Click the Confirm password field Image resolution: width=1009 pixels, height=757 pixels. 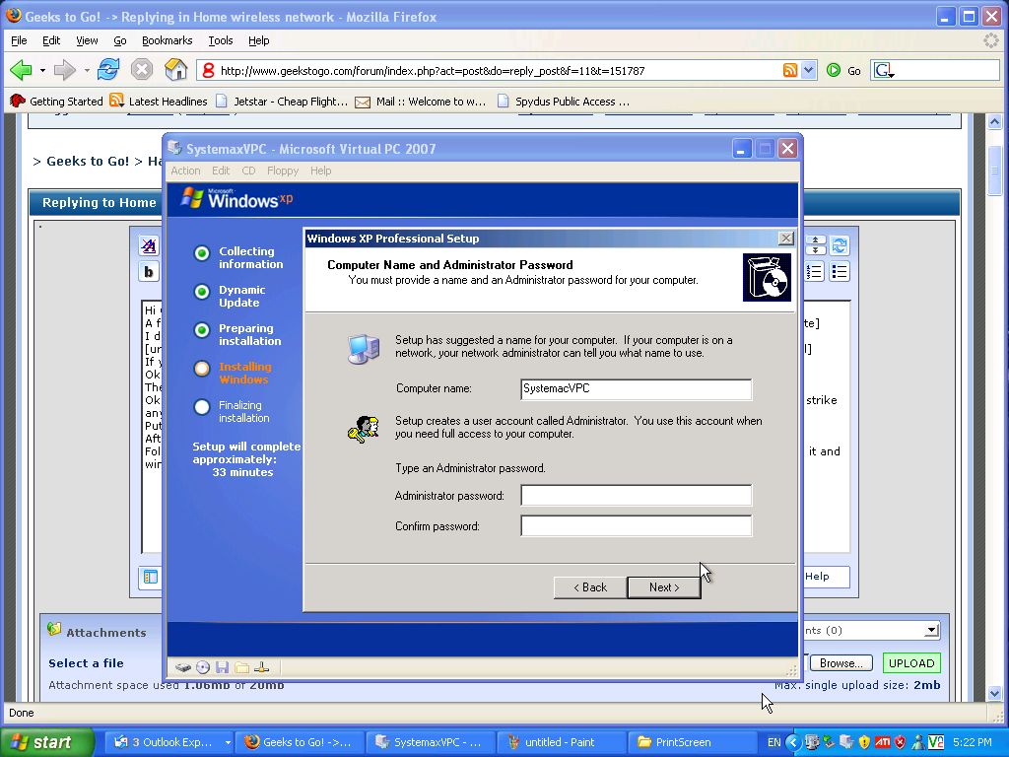point(636,525)
